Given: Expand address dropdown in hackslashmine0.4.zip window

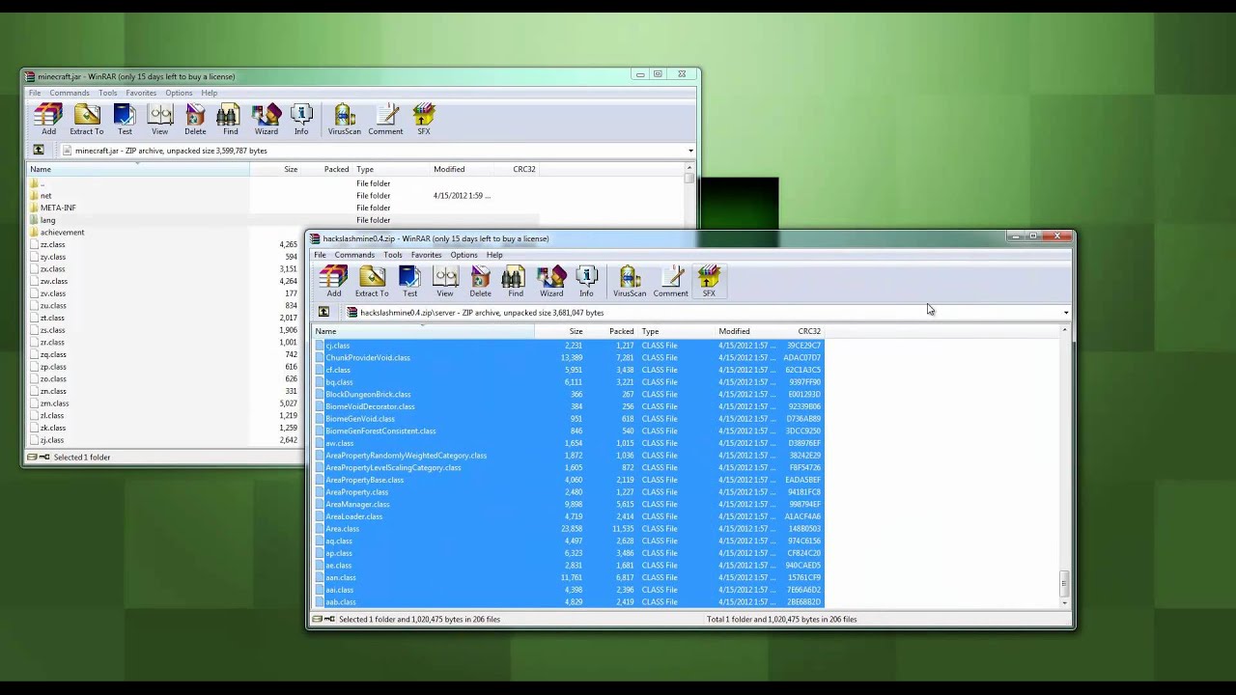Looking at the screenshot, I should pyautogui.click(x=1066, y=313).
